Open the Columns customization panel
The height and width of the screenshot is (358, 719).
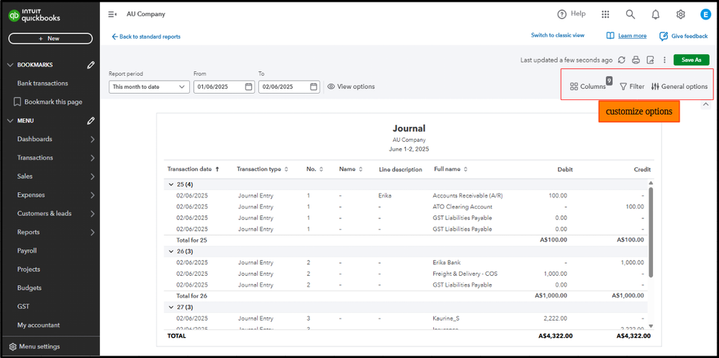588,86
